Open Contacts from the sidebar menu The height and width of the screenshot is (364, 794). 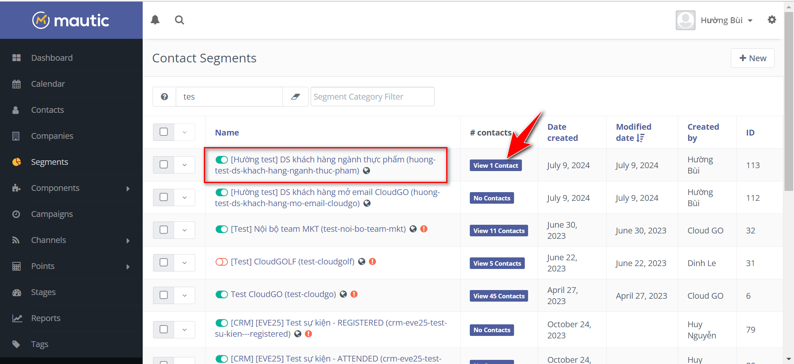point(48,110)
